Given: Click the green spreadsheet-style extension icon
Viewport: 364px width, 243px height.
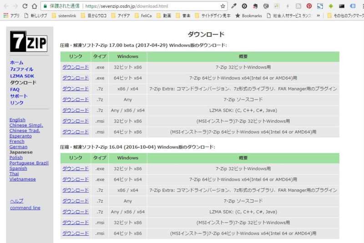Looking at the screenshot, I should (277, 6).
